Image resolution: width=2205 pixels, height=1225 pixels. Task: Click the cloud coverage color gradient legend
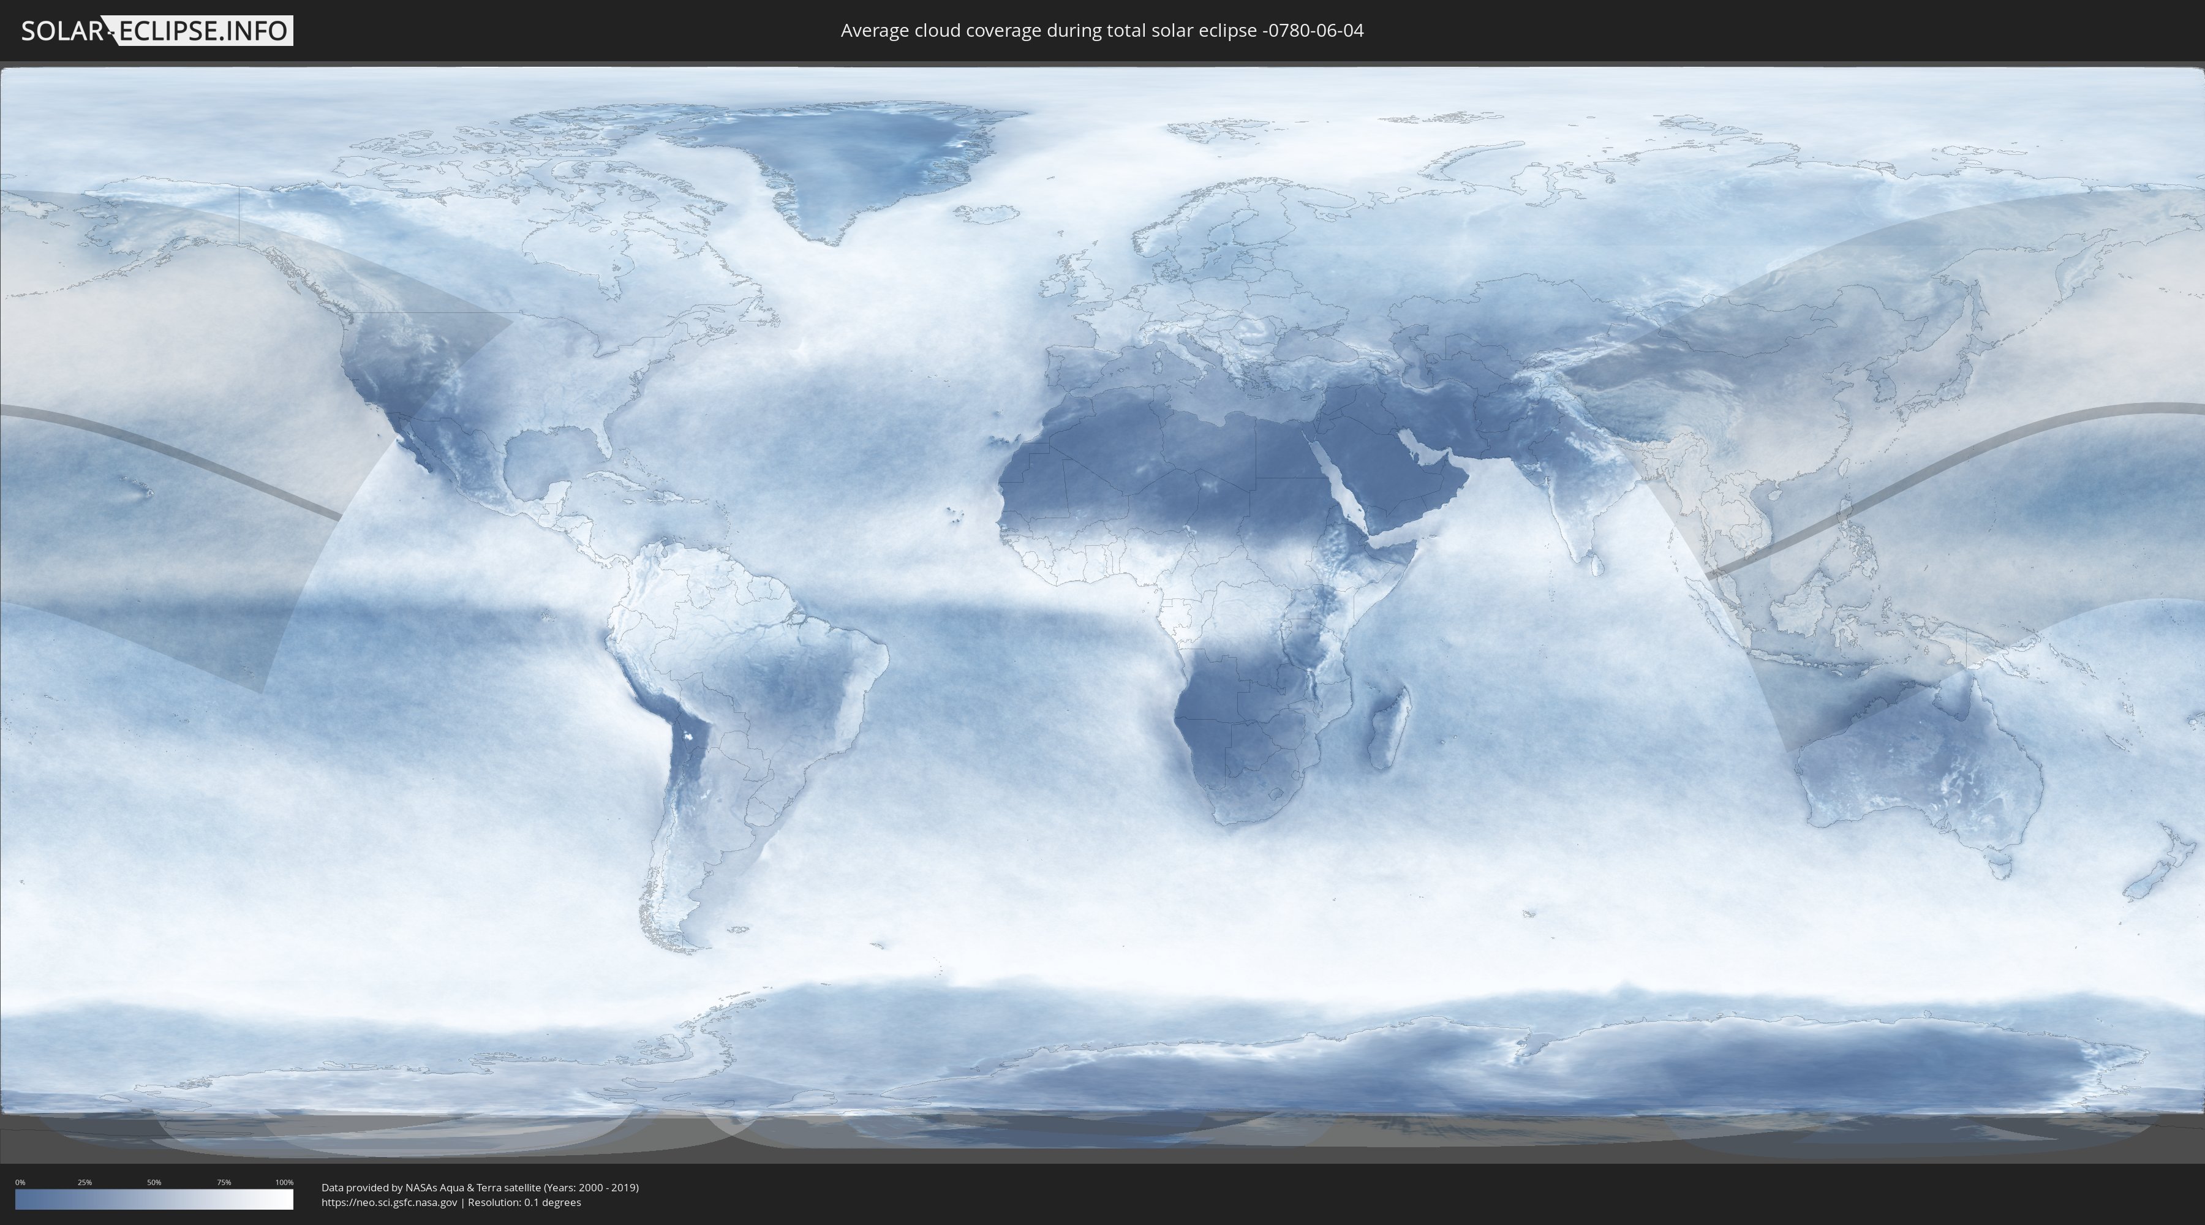[x=154, y=1199]
